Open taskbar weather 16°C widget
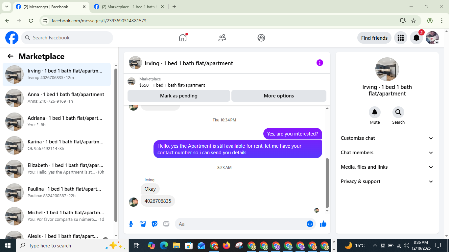 tap(355, 245)
